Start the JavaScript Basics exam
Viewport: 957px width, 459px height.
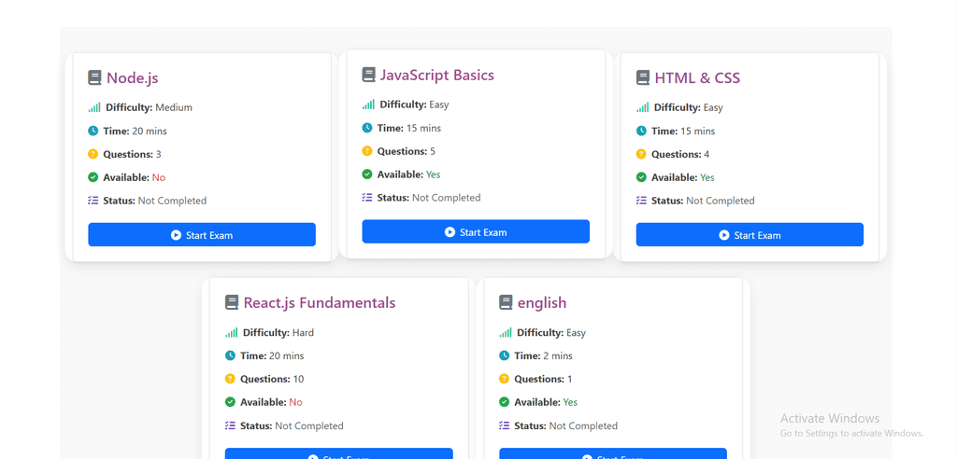[x=476, y=232]
